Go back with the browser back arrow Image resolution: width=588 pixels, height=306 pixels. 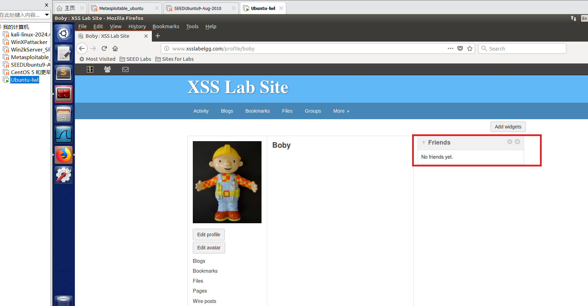[x=82, y=48]
